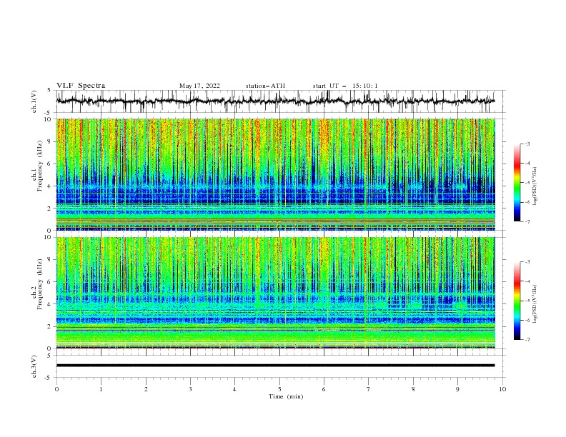Click the "5" tick on the time axis
566x437 pixels.
coord(279,389)
